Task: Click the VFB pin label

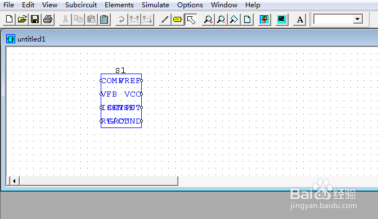Action: tap(109, 94)
